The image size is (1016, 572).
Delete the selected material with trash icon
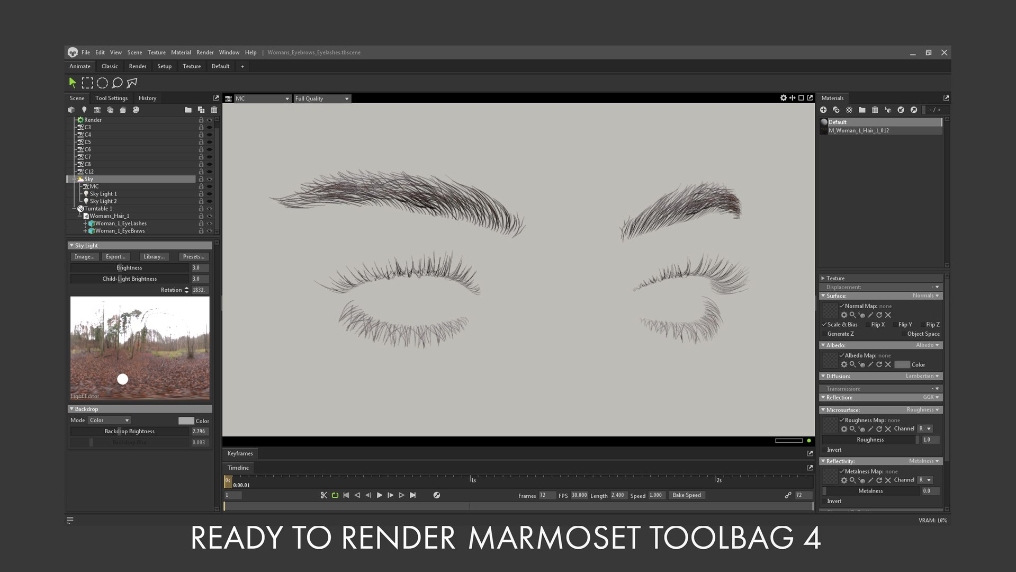875,110
